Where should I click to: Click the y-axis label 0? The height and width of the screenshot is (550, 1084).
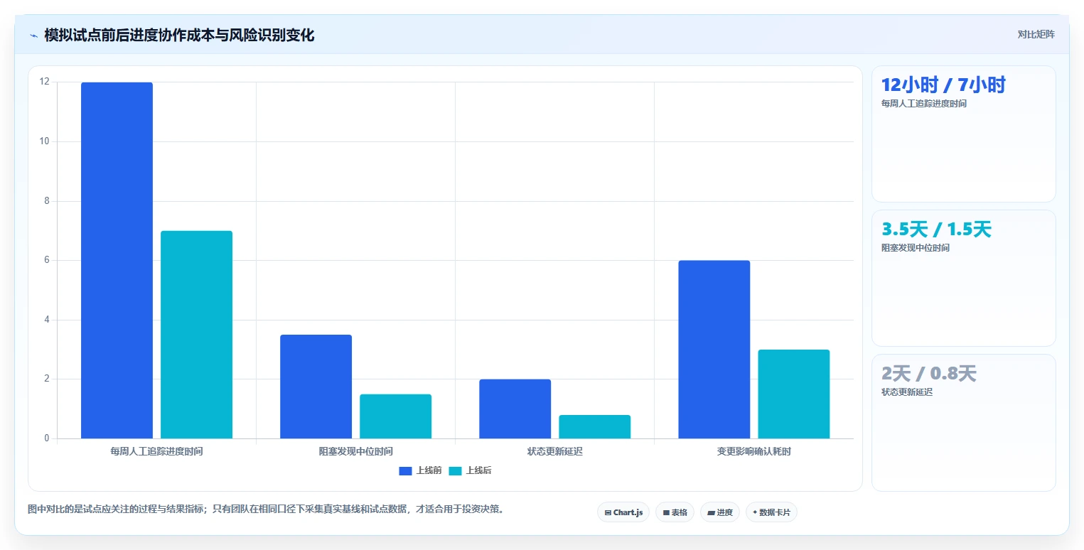tap(47, 438)
